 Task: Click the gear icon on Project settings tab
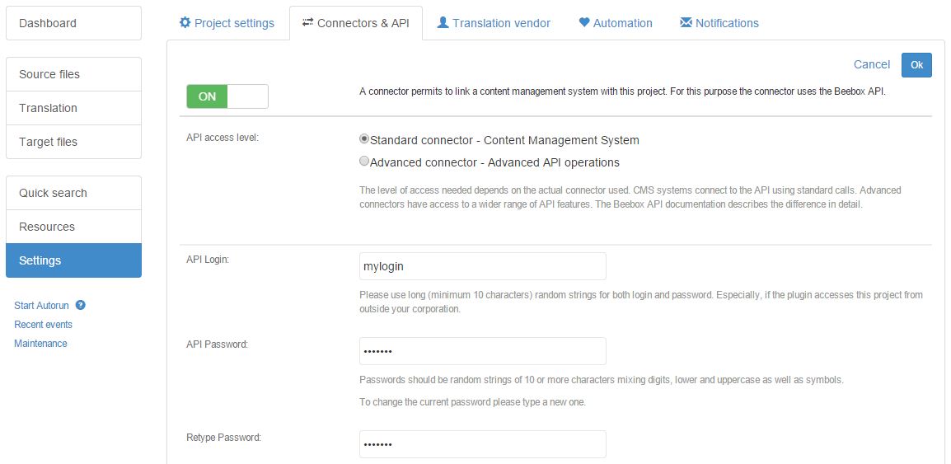[185, 23]
